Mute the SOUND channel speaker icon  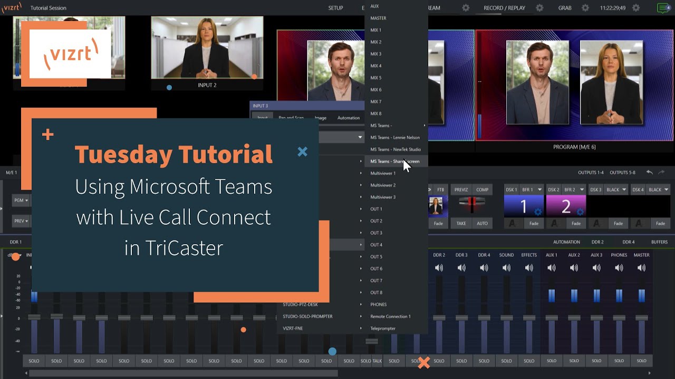[x=506, y=268]
